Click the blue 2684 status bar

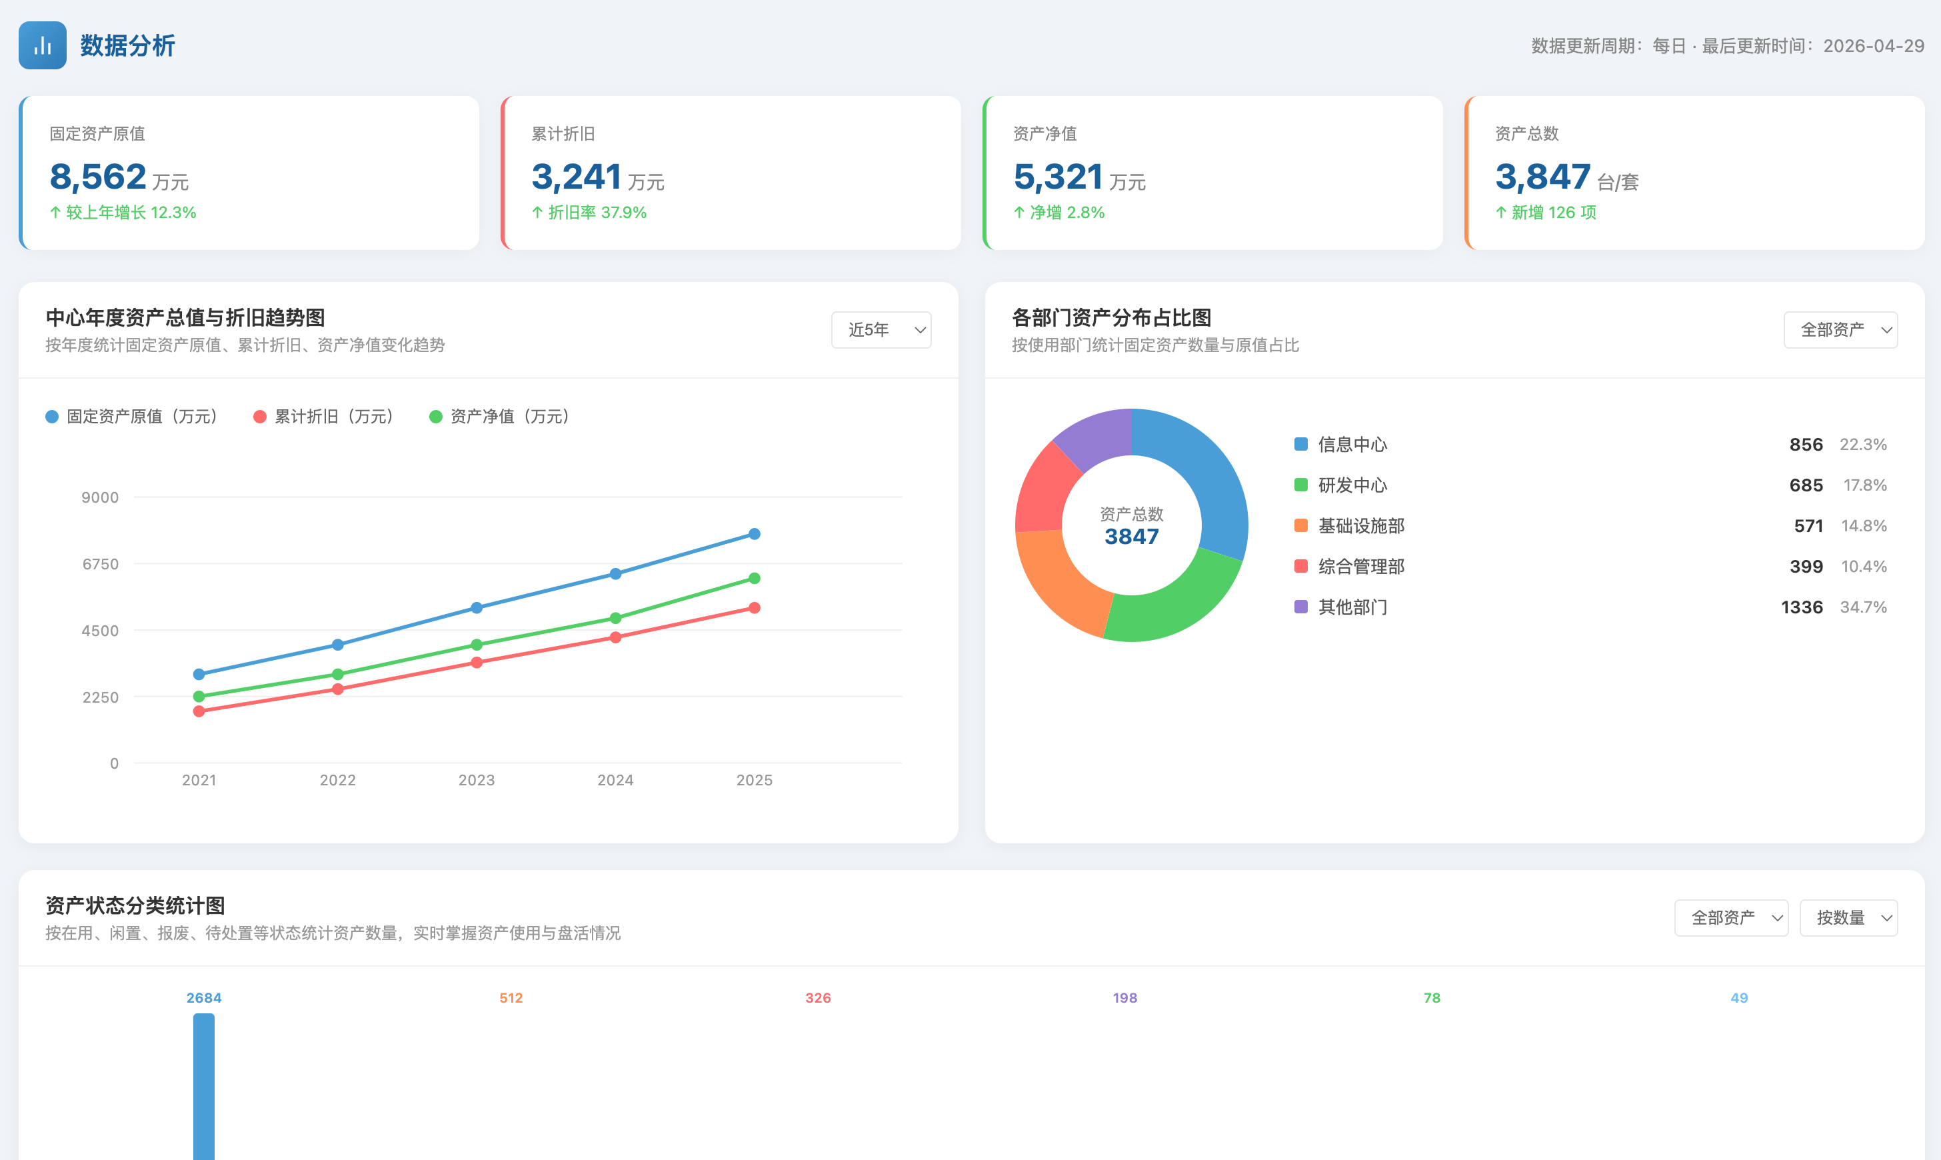204,1087
